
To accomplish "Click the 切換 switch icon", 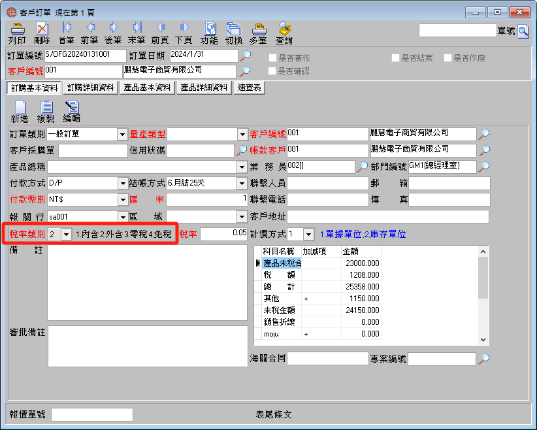I will click(234, 33).
